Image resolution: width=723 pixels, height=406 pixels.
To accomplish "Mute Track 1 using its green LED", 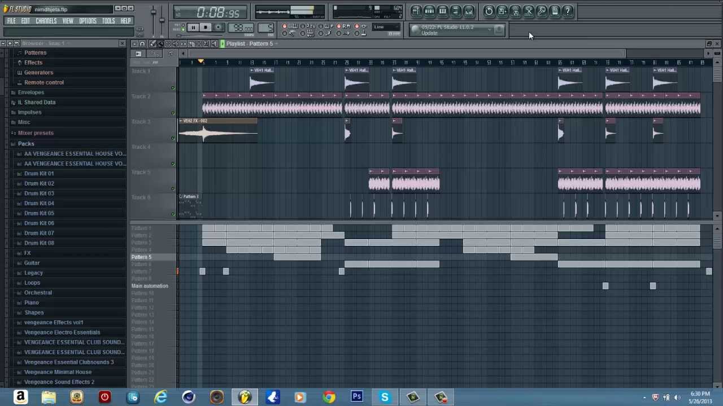I will point(173,87).
